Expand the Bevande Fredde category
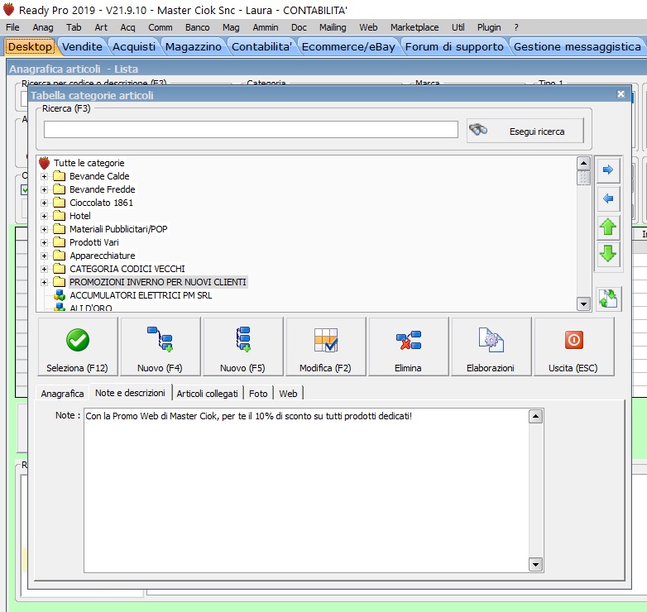 pyautogui.click(x=44, y=189)
